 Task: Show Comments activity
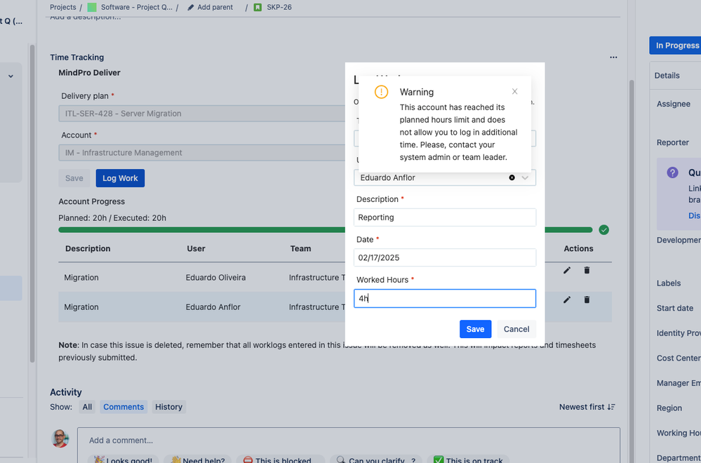(123, 407)
